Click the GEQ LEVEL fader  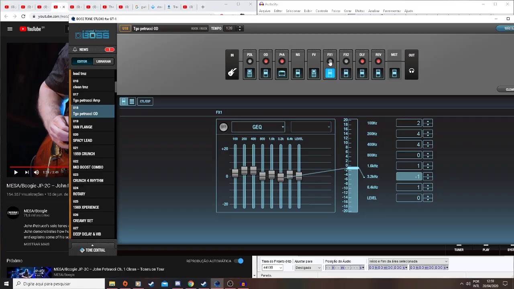[x=299, y=176]
